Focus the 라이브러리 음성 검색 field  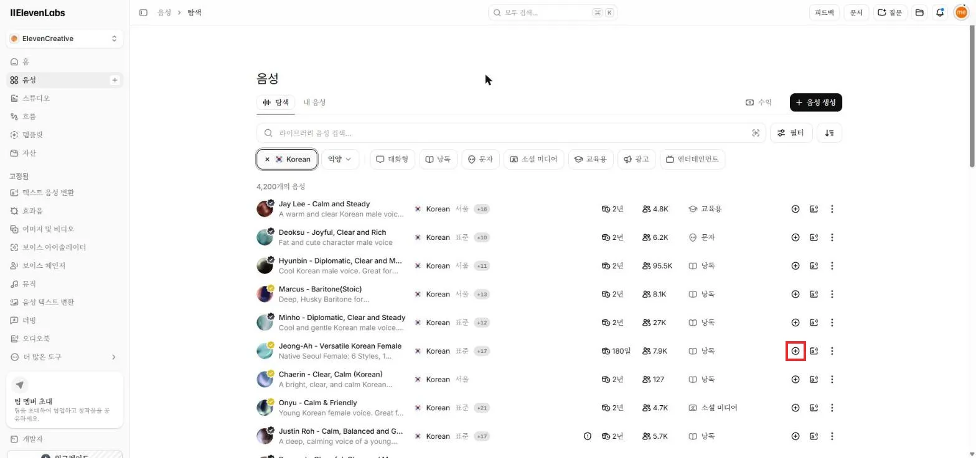(511, 133)
